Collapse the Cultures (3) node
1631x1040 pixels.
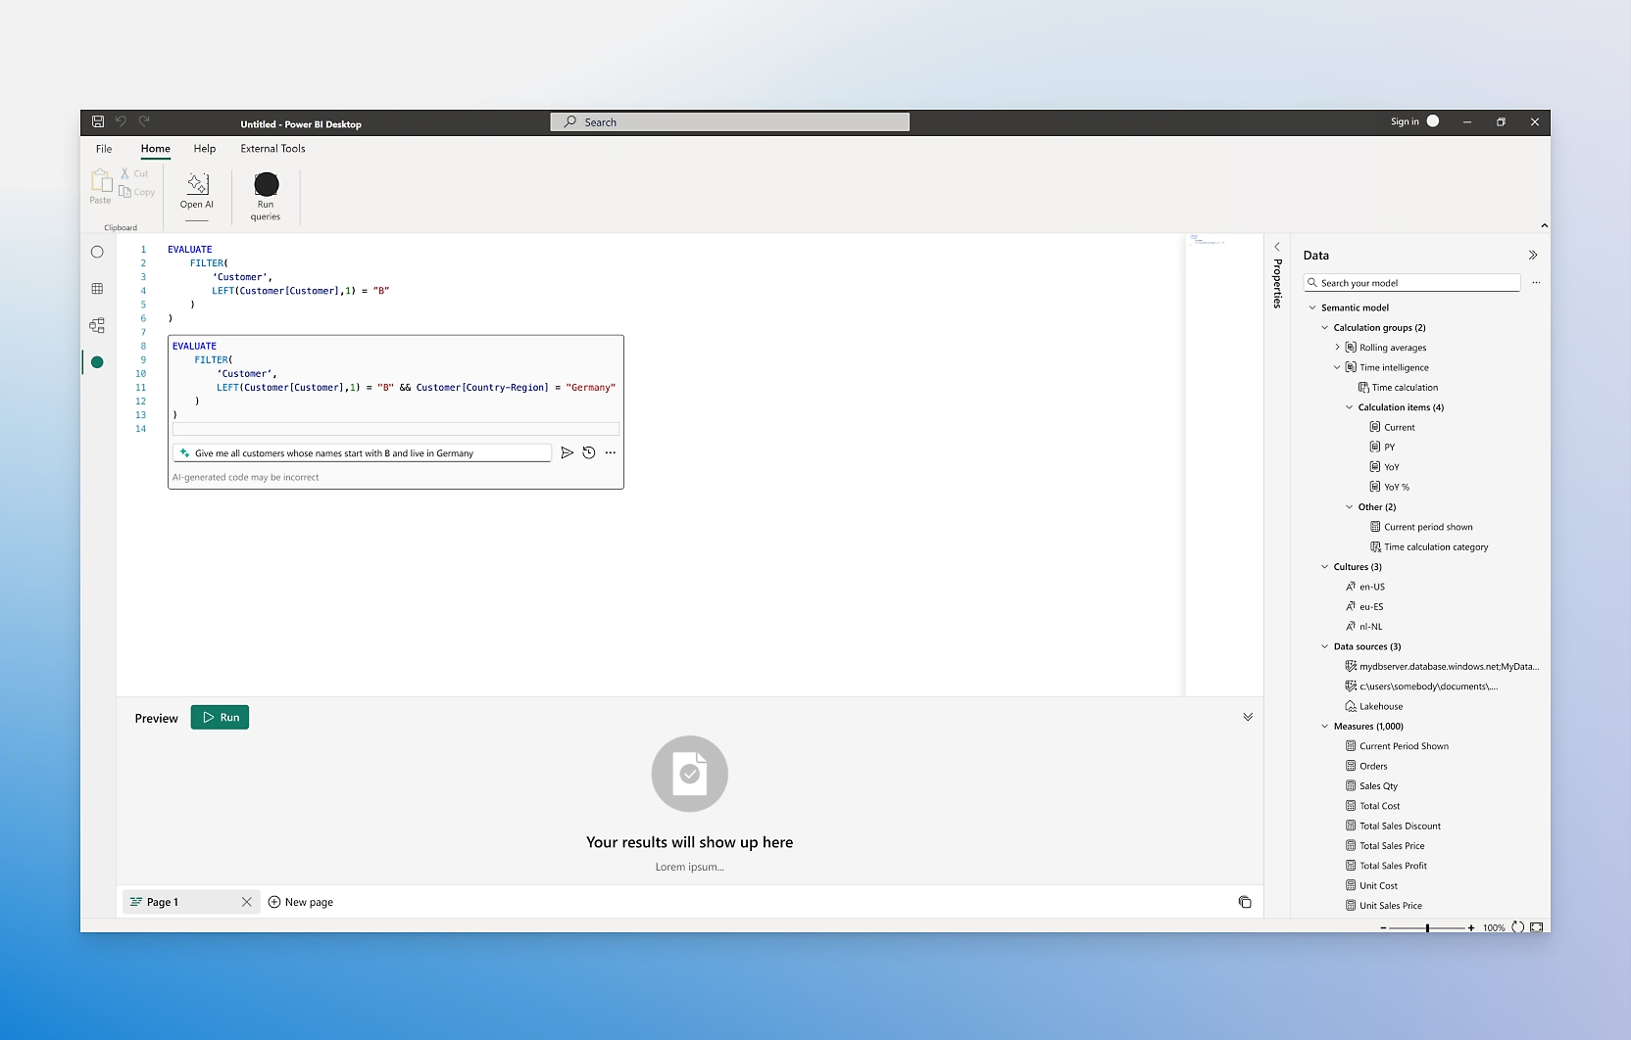(1325, 567)
